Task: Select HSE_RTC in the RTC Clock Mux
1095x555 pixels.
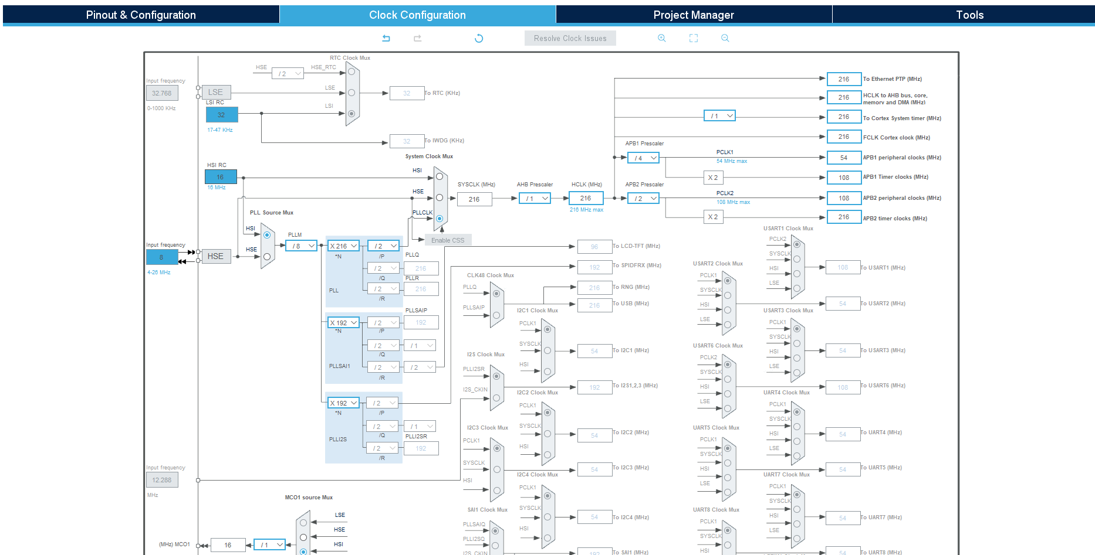Action: (352, 72)
